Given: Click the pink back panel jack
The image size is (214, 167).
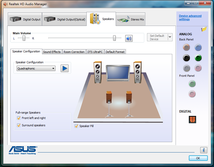Looking at the screenshot, I should [x=198, y=68].
